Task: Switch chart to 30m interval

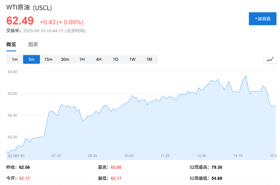Action: pyautogui.click(x=65, y=59)
